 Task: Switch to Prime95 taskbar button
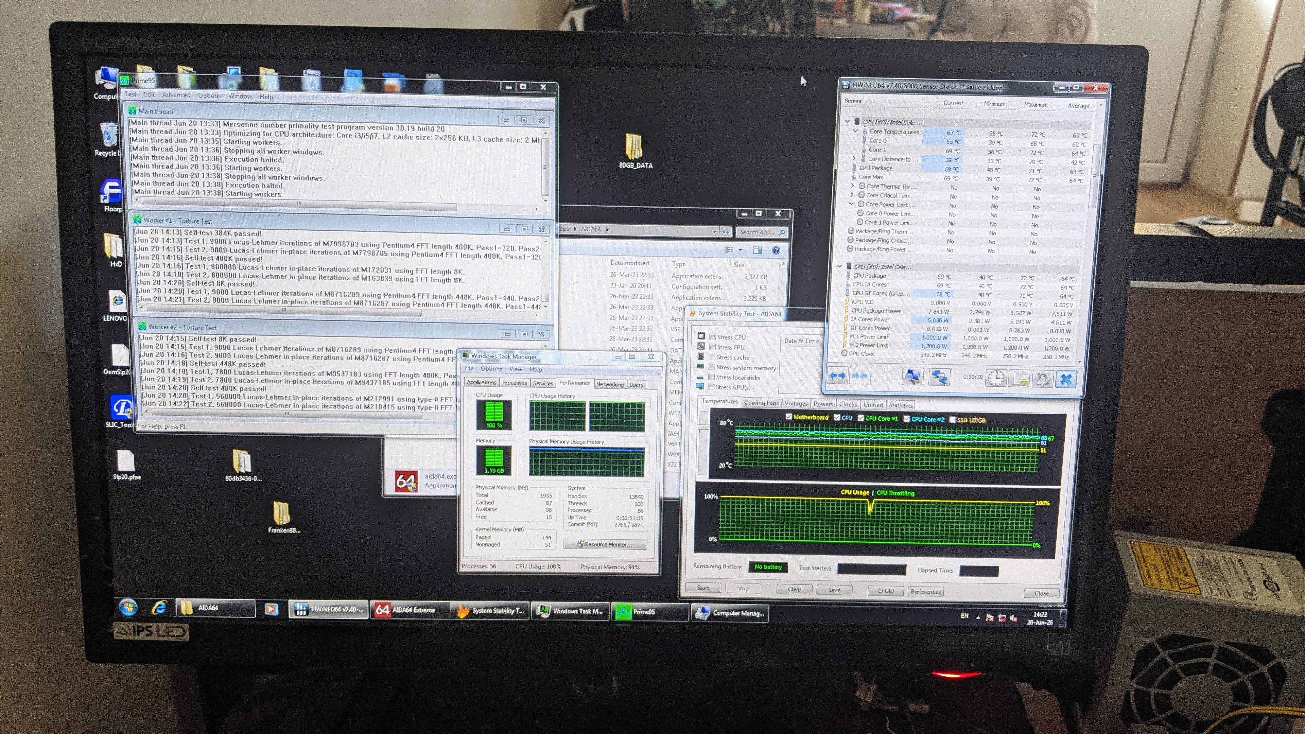(650, 611)
